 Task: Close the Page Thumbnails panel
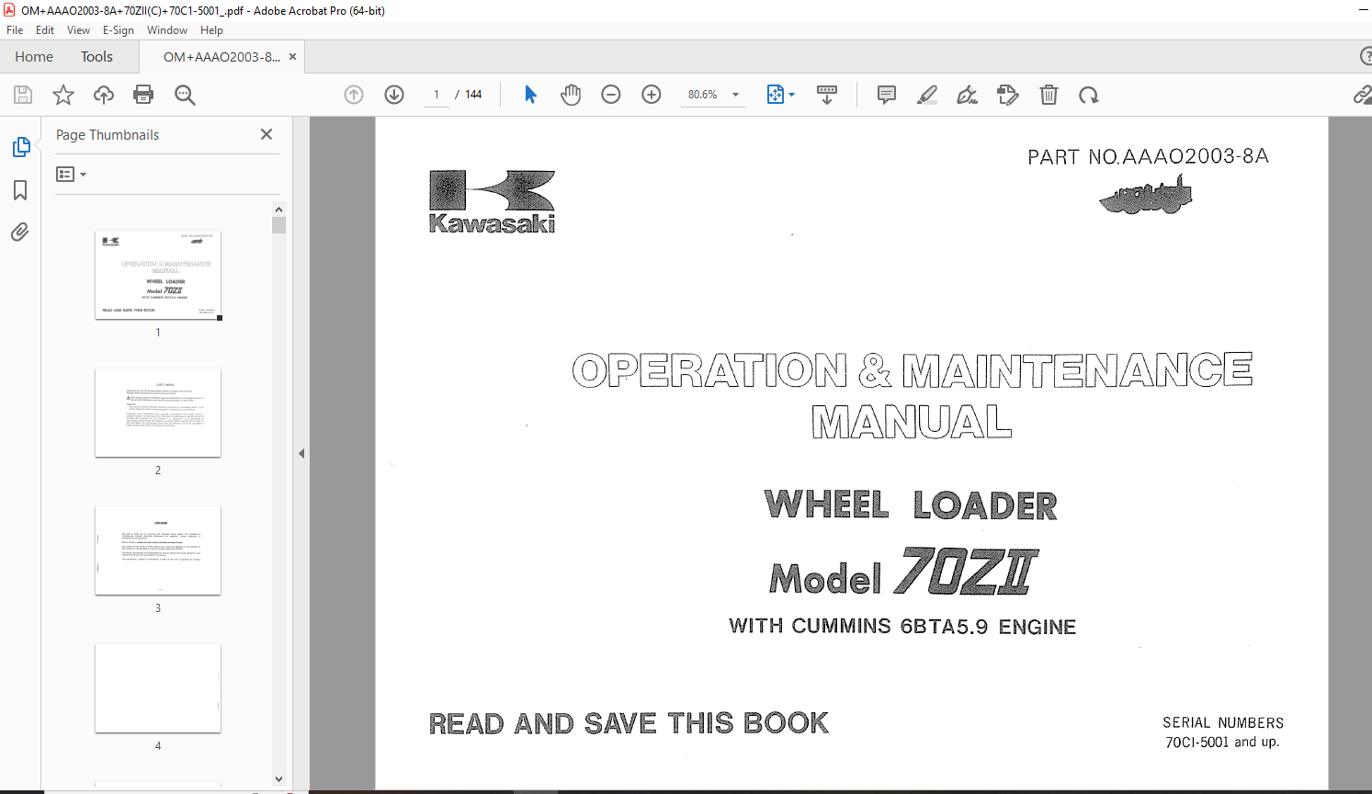tap(266, 134)
